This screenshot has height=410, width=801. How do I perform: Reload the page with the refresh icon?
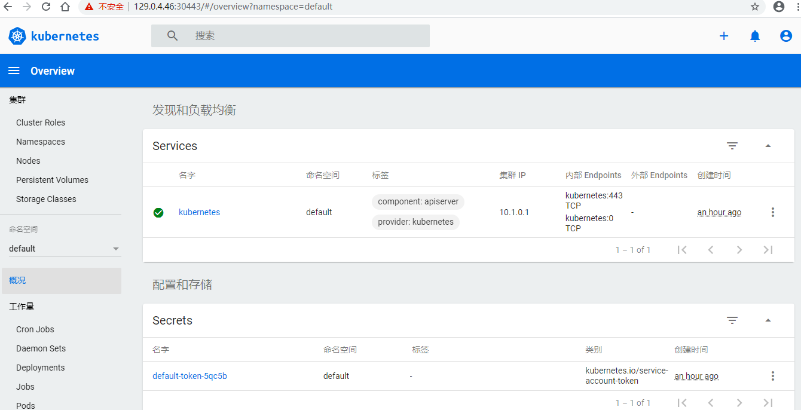point(46,7)
